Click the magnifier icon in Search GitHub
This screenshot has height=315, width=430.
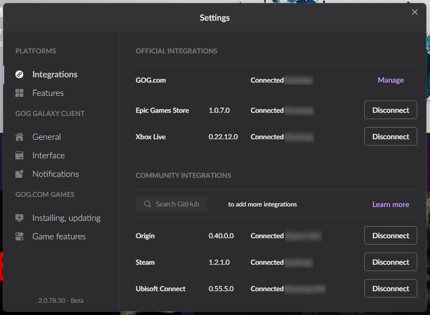click(147, 204)
